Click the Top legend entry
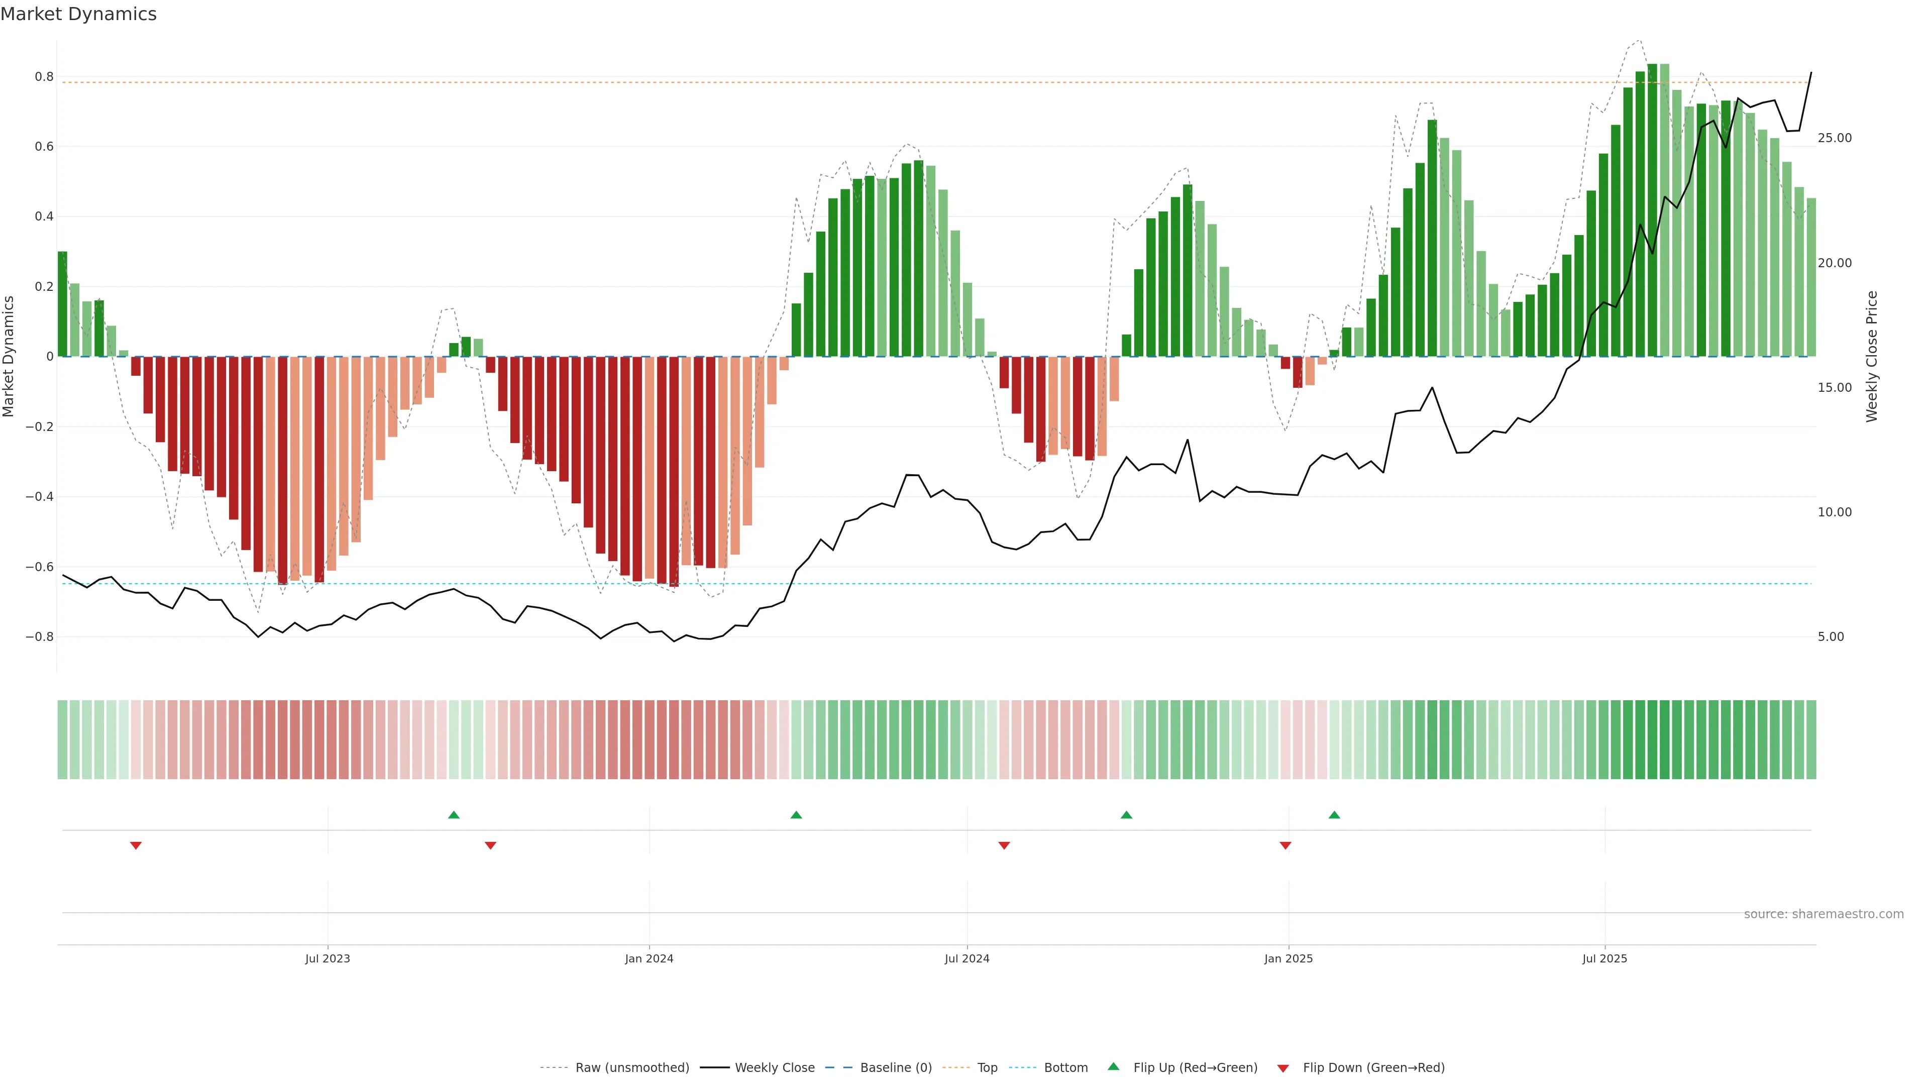This screenshot has height=1085, width=1929. 987,1068
